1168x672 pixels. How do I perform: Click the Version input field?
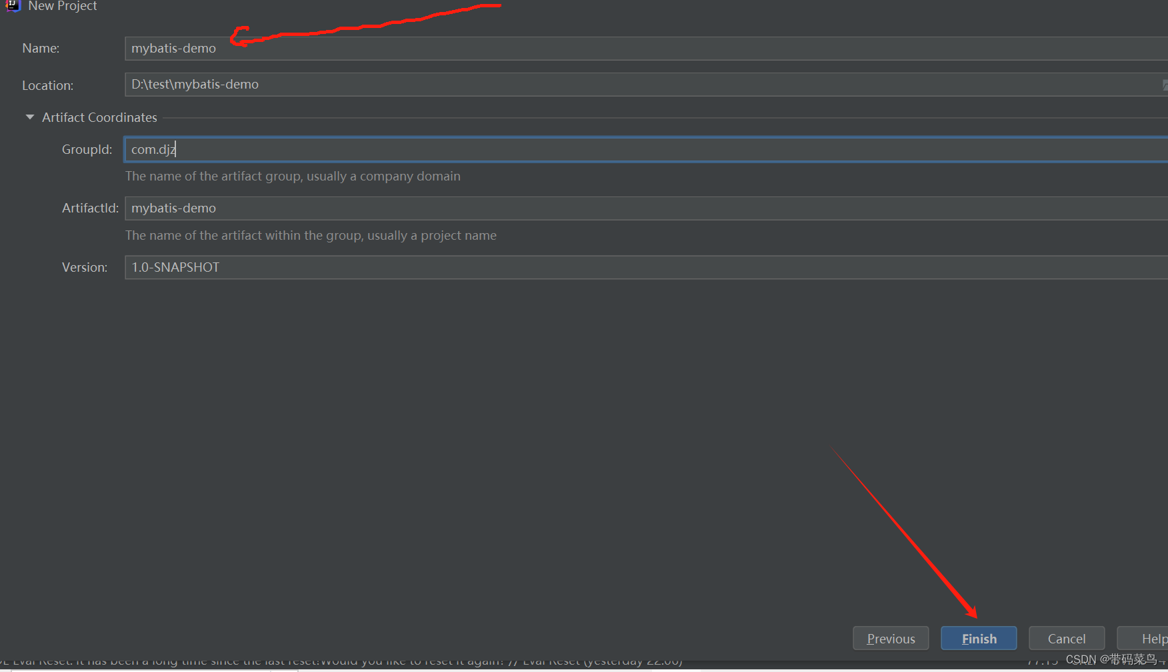point(646,267)
